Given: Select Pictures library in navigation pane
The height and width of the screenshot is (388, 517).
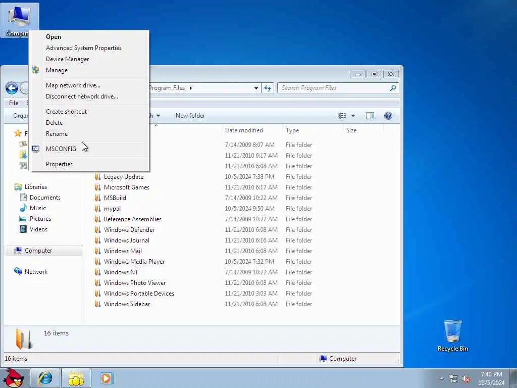Looking at the screenshot, I should point(36,219).
